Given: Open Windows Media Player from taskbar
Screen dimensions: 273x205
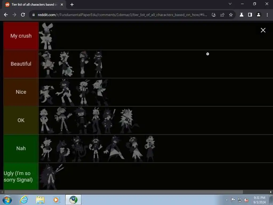Looking at the screenshot, I should [56, 200].
